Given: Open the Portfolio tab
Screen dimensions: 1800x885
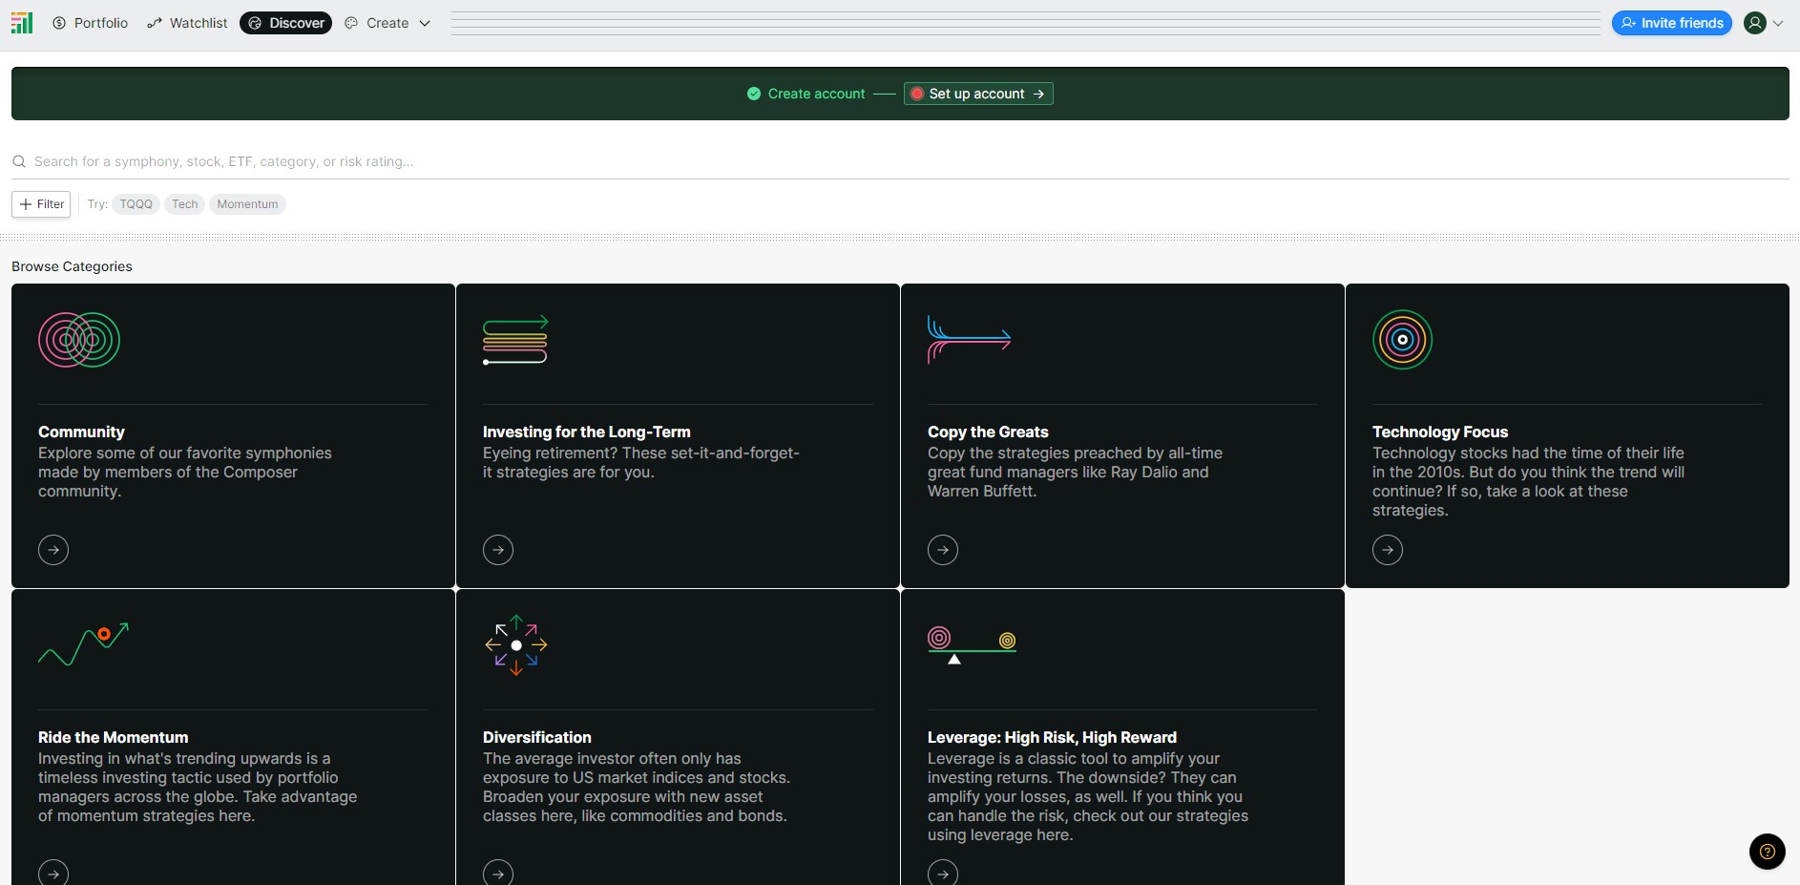Looking at the screenshot, I should click(x=91, y=23).
